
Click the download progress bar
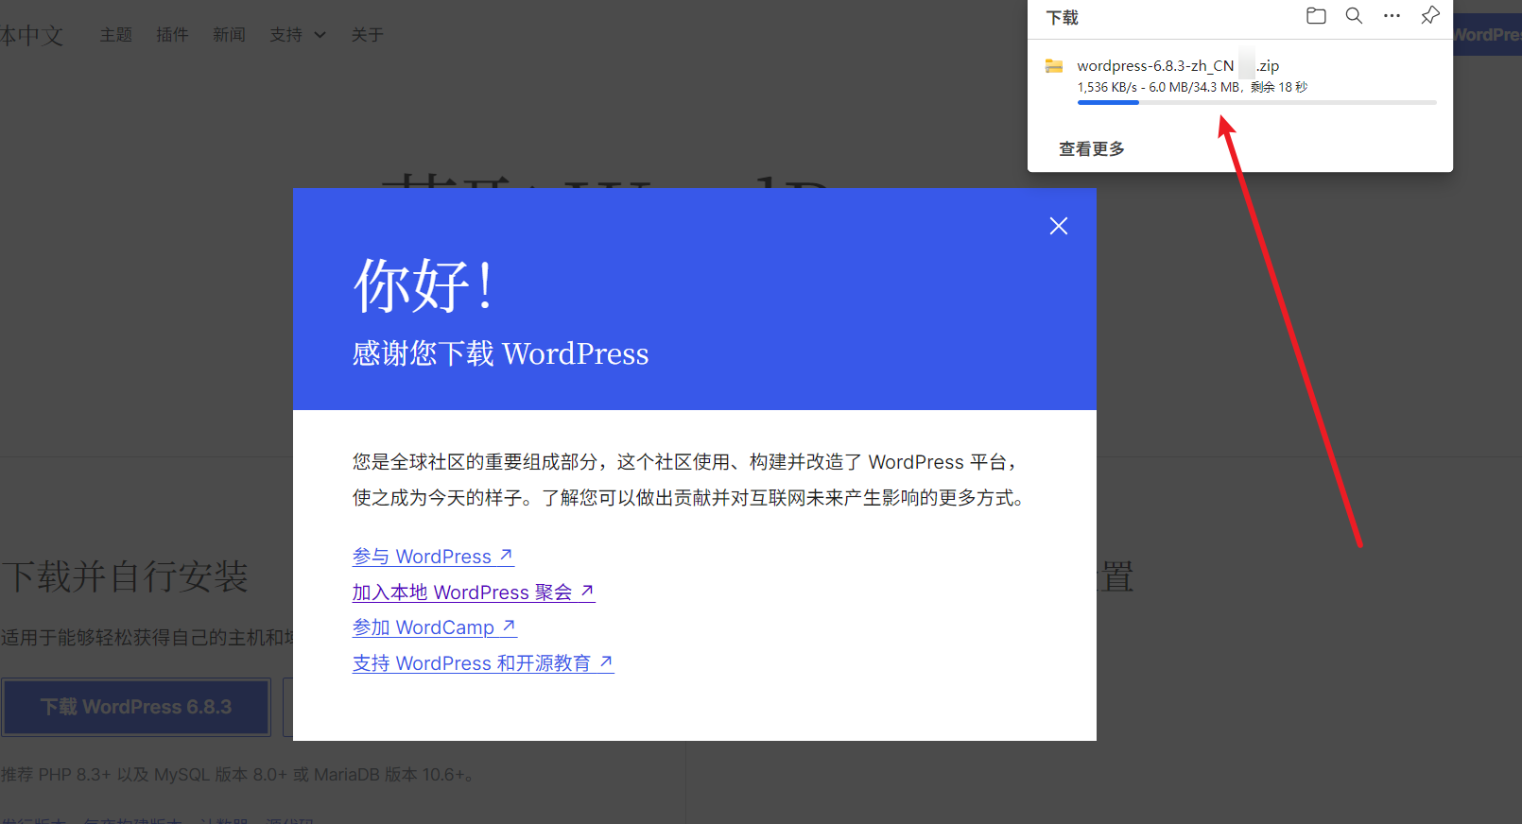(x=1256, y=102)
